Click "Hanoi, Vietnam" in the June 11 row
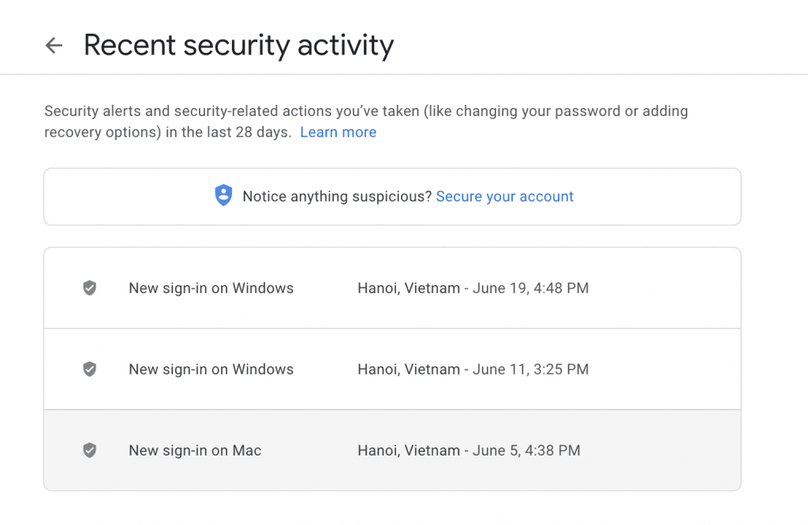The width and height of the screenshot is (808, 525). tap(409, 369)
